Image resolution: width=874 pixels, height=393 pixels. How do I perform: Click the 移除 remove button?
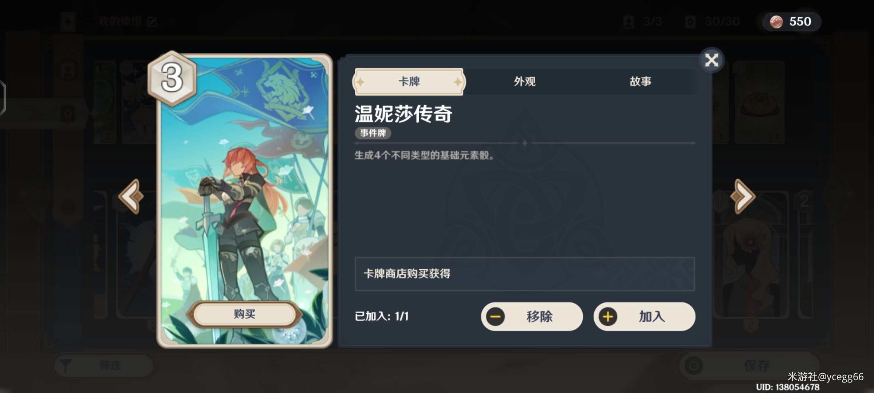coord(532,317)
